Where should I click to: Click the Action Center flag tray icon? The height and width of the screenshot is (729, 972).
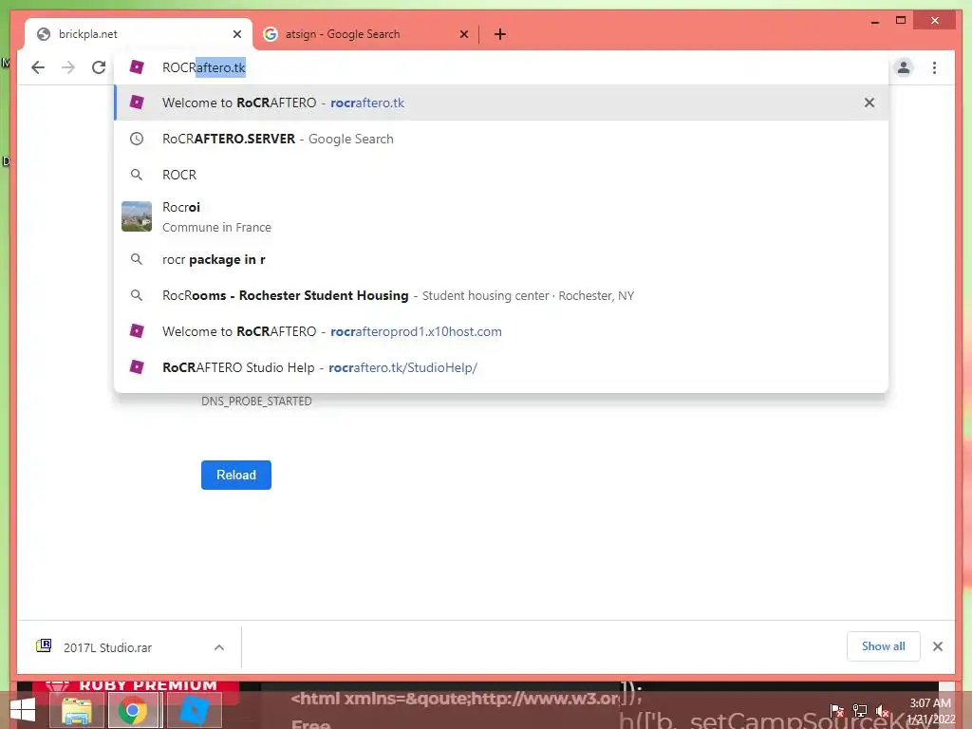coord(836,710)
